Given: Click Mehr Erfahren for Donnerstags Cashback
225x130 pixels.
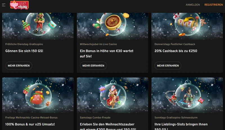Looking at the screenshot, I should click(168, 66).
